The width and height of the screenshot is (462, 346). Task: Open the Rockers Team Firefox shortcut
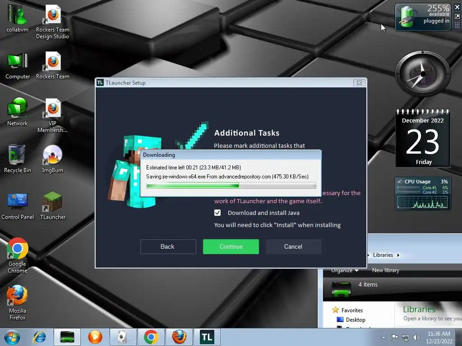52,66
